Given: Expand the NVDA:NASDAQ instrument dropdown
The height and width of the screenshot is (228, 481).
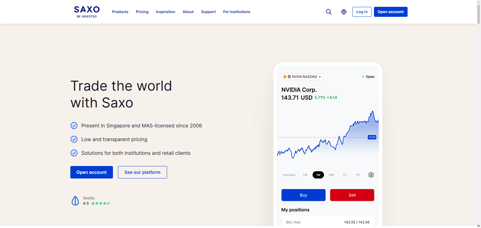Looking at the screenshot, I should point(302,77).
